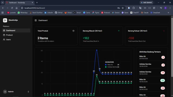Open the youtube bookmark
Screen dimensions: 173x97
11,13
